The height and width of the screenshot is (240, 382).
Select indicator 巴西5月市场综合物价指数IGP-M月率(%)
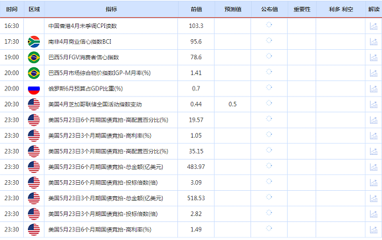tap(100, 73)
